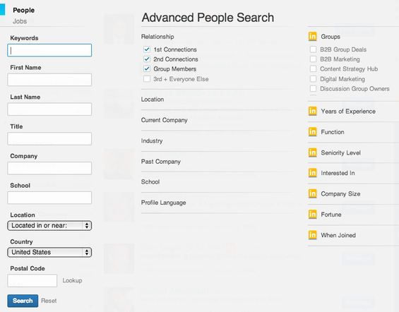This screenshot has width=399, height=312.
Task: Expand the Profile Language filter section
Action: tap(163, 203)
